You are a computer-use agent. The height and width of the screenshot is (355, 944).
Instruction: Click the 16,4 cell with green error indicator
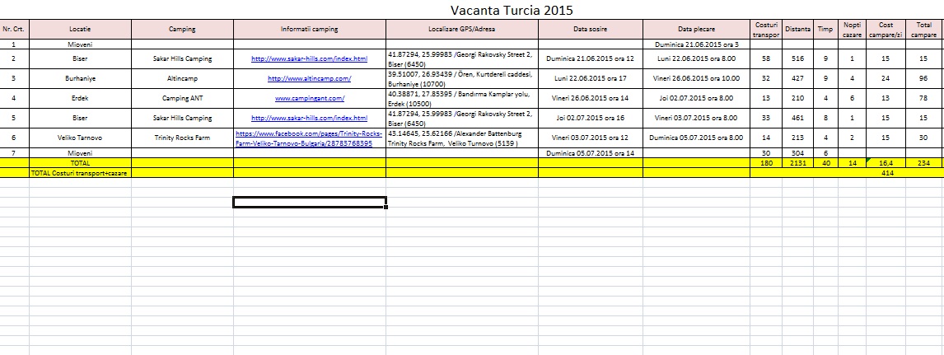[x=887, y=163]
